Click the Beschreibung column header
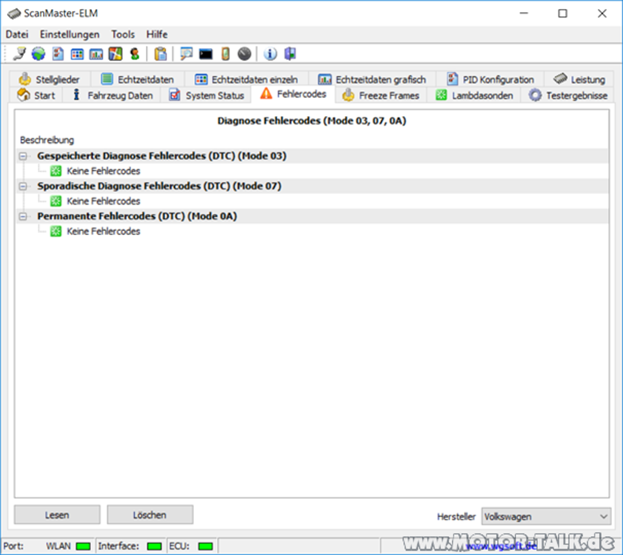This screenshot has height=555, width=623. coord(47,140)
